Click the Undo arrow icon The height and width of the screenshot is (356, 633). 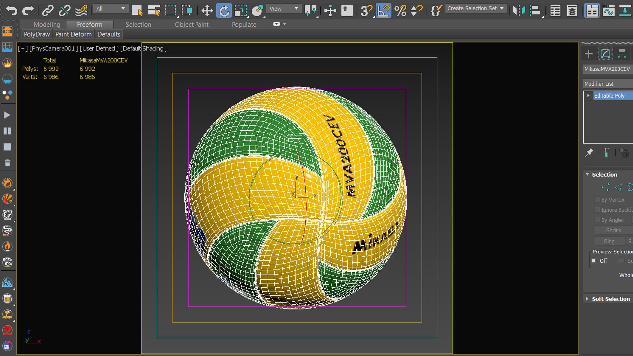coord(12,11)
